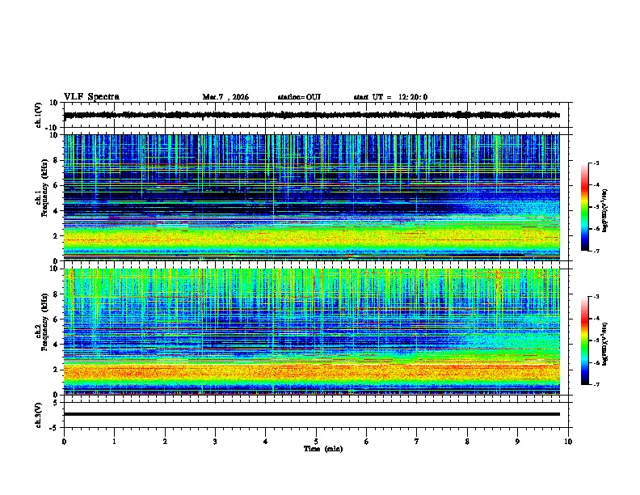The image size is (640, 495).
Task: Click time axis tick label "1"
Action: pos(114,442)
